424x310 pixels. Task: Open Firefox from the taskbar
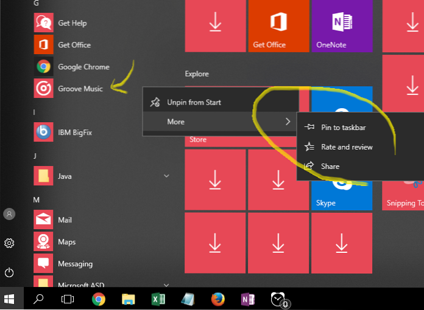pyautogui.click(x=218, y=299)
